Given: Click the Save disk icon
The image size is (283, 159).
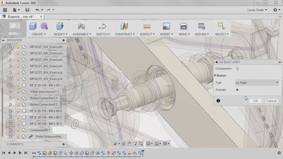Looking at the screenshot, I should click(27, 10).
